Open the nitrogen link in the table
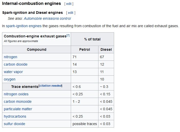Image resolution: width=180 pixels, height=132 pixels. pos(11,57)
